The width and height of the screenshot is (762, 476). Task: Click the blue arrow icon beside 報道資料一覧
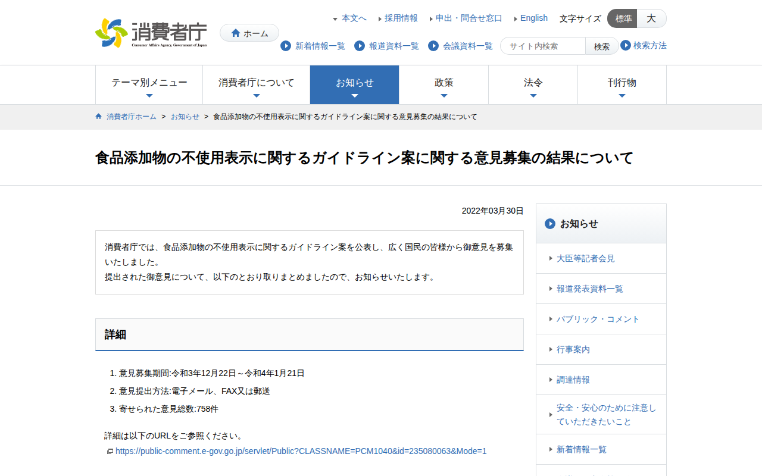358,46
